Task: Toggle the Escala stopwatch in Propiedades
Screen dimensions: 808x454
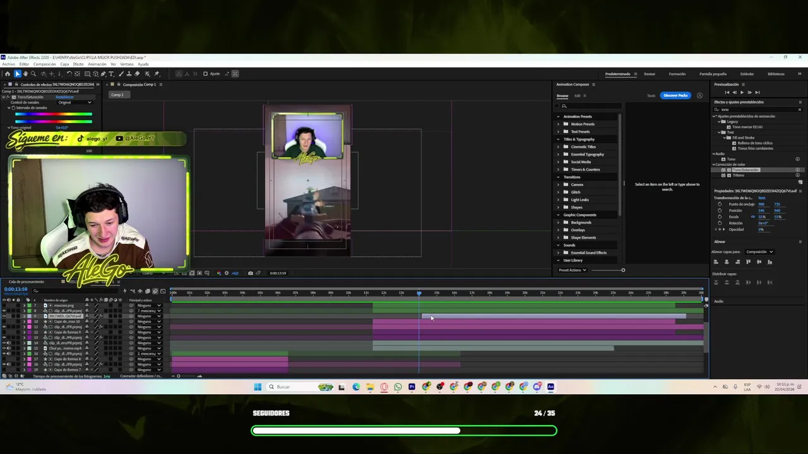Action: tap(720, 217)
